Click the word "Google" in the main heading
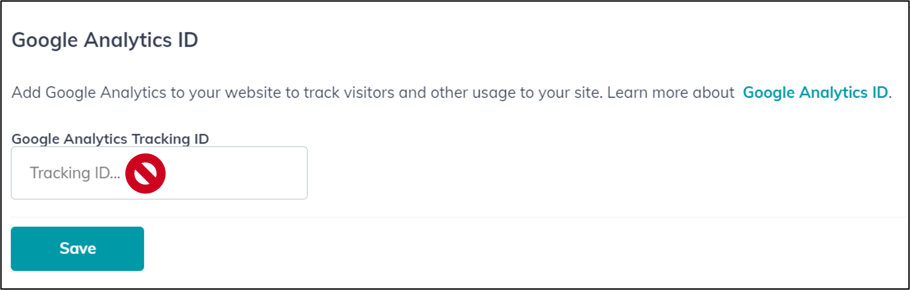Screen dimensions: 910x290 (x=45, y=40)
